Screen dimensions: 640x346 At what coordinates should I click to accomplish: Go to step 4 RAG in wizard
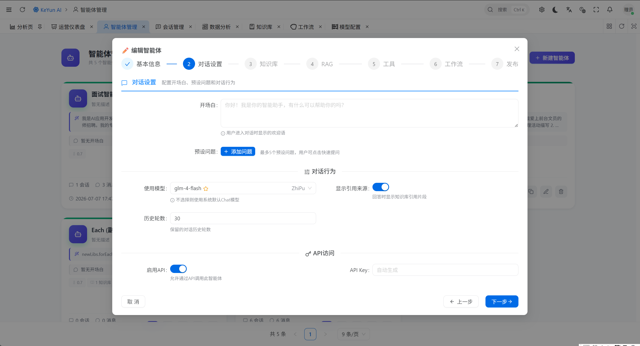coord(320,64)
